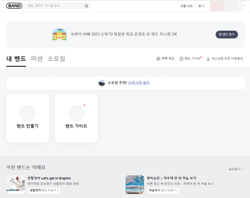This screenshot has width=250, height=198.
Task: Click 모두보기 link
Action: [234, 169]
